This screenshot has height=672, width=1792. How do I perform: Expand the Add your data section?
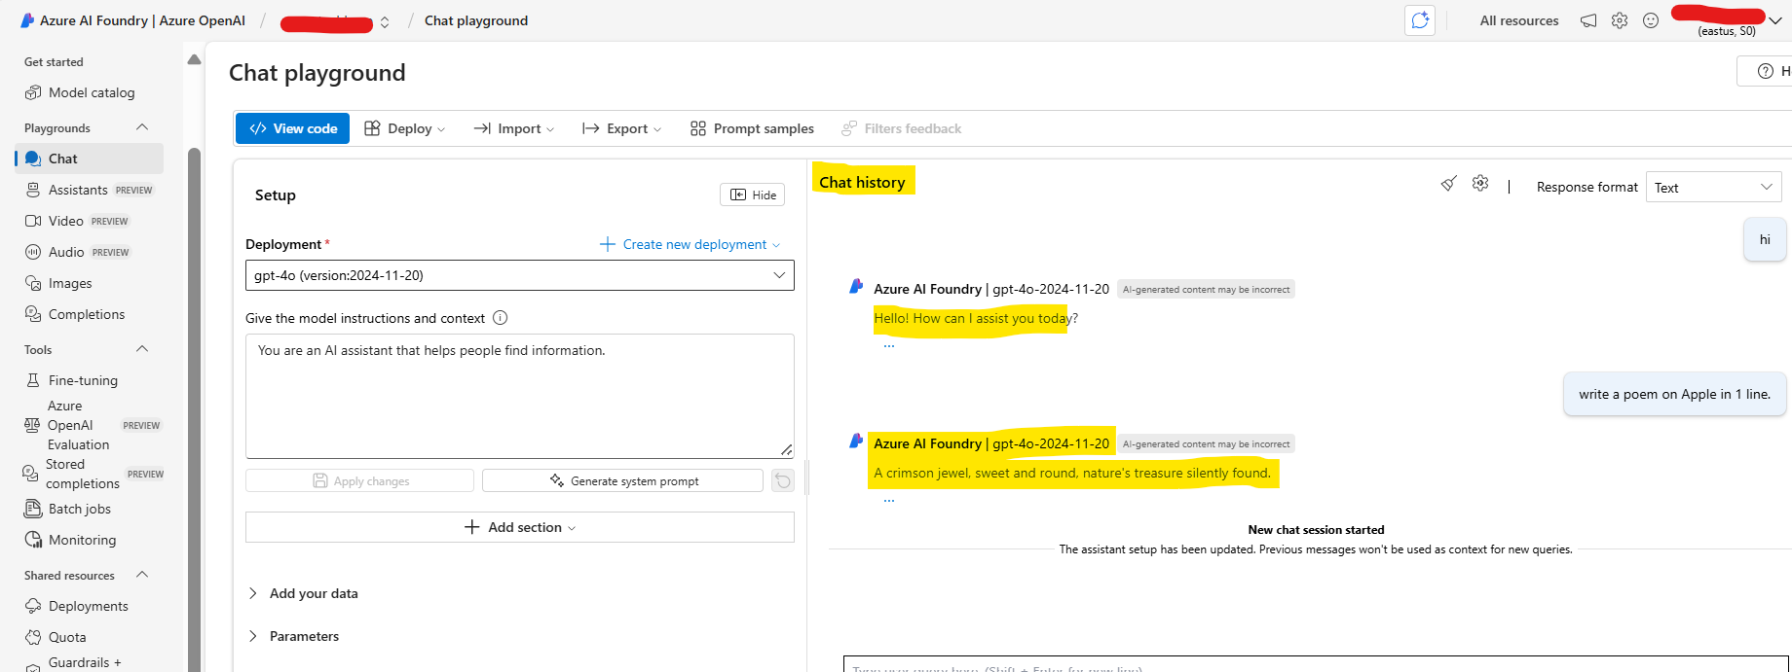pos(303,593)
